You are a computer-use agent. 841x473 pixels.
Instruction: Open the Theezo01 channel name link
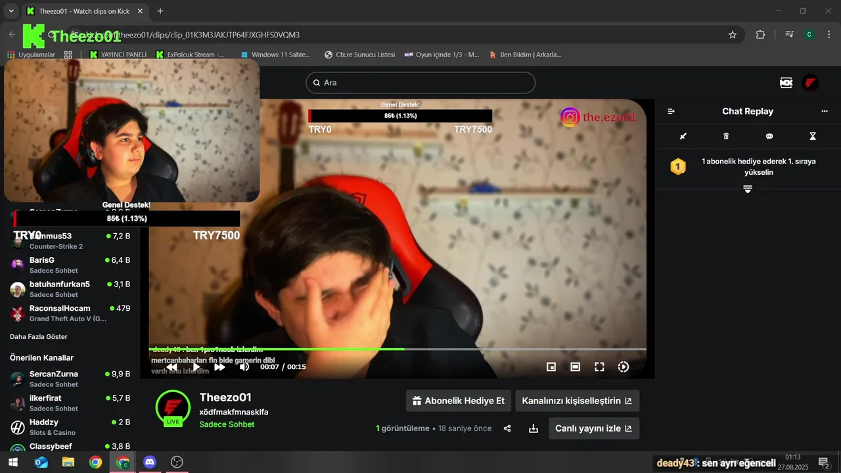[x=225, y=397]
